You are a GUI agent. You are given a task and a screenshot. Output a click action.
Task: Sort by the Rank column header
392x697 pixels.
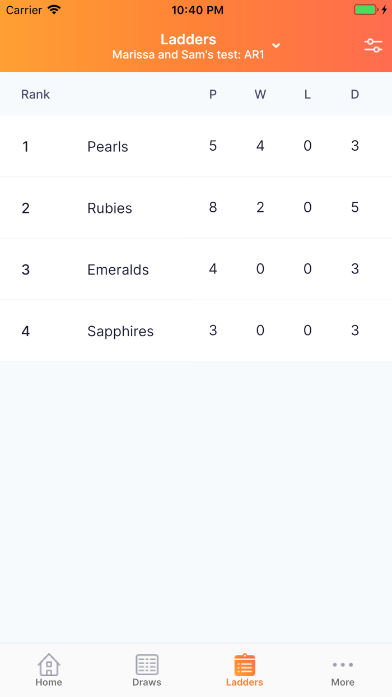(x=35, y=94)
